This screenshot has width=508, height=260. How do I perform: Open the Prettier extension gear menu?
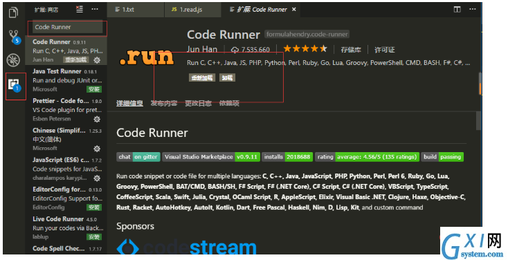point(97,119)
